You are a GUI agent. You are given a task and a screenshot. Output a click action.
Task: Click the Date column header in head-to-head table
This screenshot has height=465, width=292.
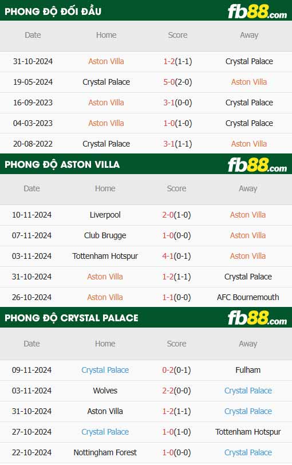(33, 35)
